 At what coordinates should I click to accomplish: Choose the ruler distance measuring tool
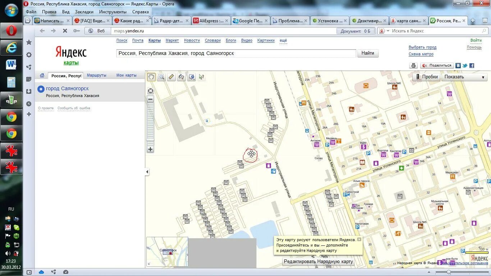tap(171, 77)
